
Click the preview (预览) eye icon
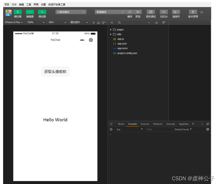point(138,12)
